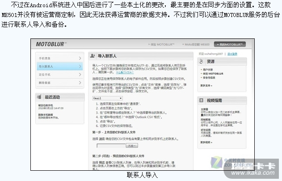Screen dimensions: 282x181
Task: Click the CSV file path input field
Action: tap(111, 146)
